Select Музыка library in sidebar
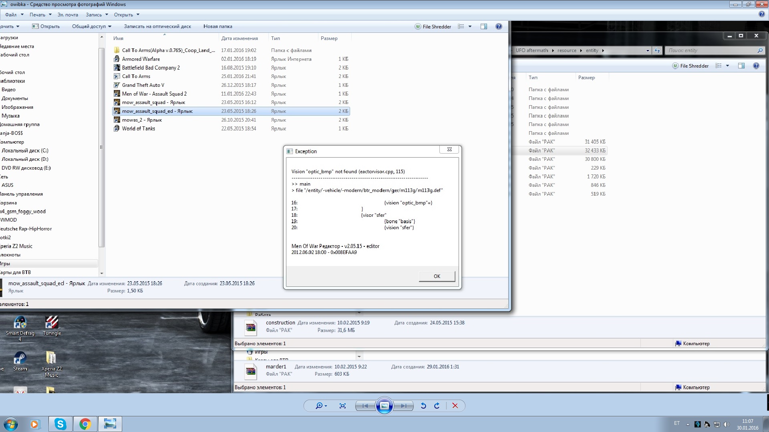This screenshot has height=432, width=769. coord(10,116)
